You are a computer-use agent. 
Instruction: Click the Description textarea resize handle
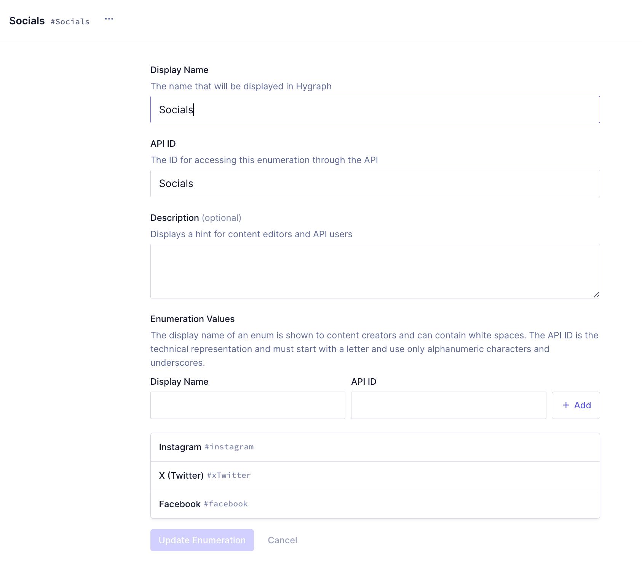point(596,295)
